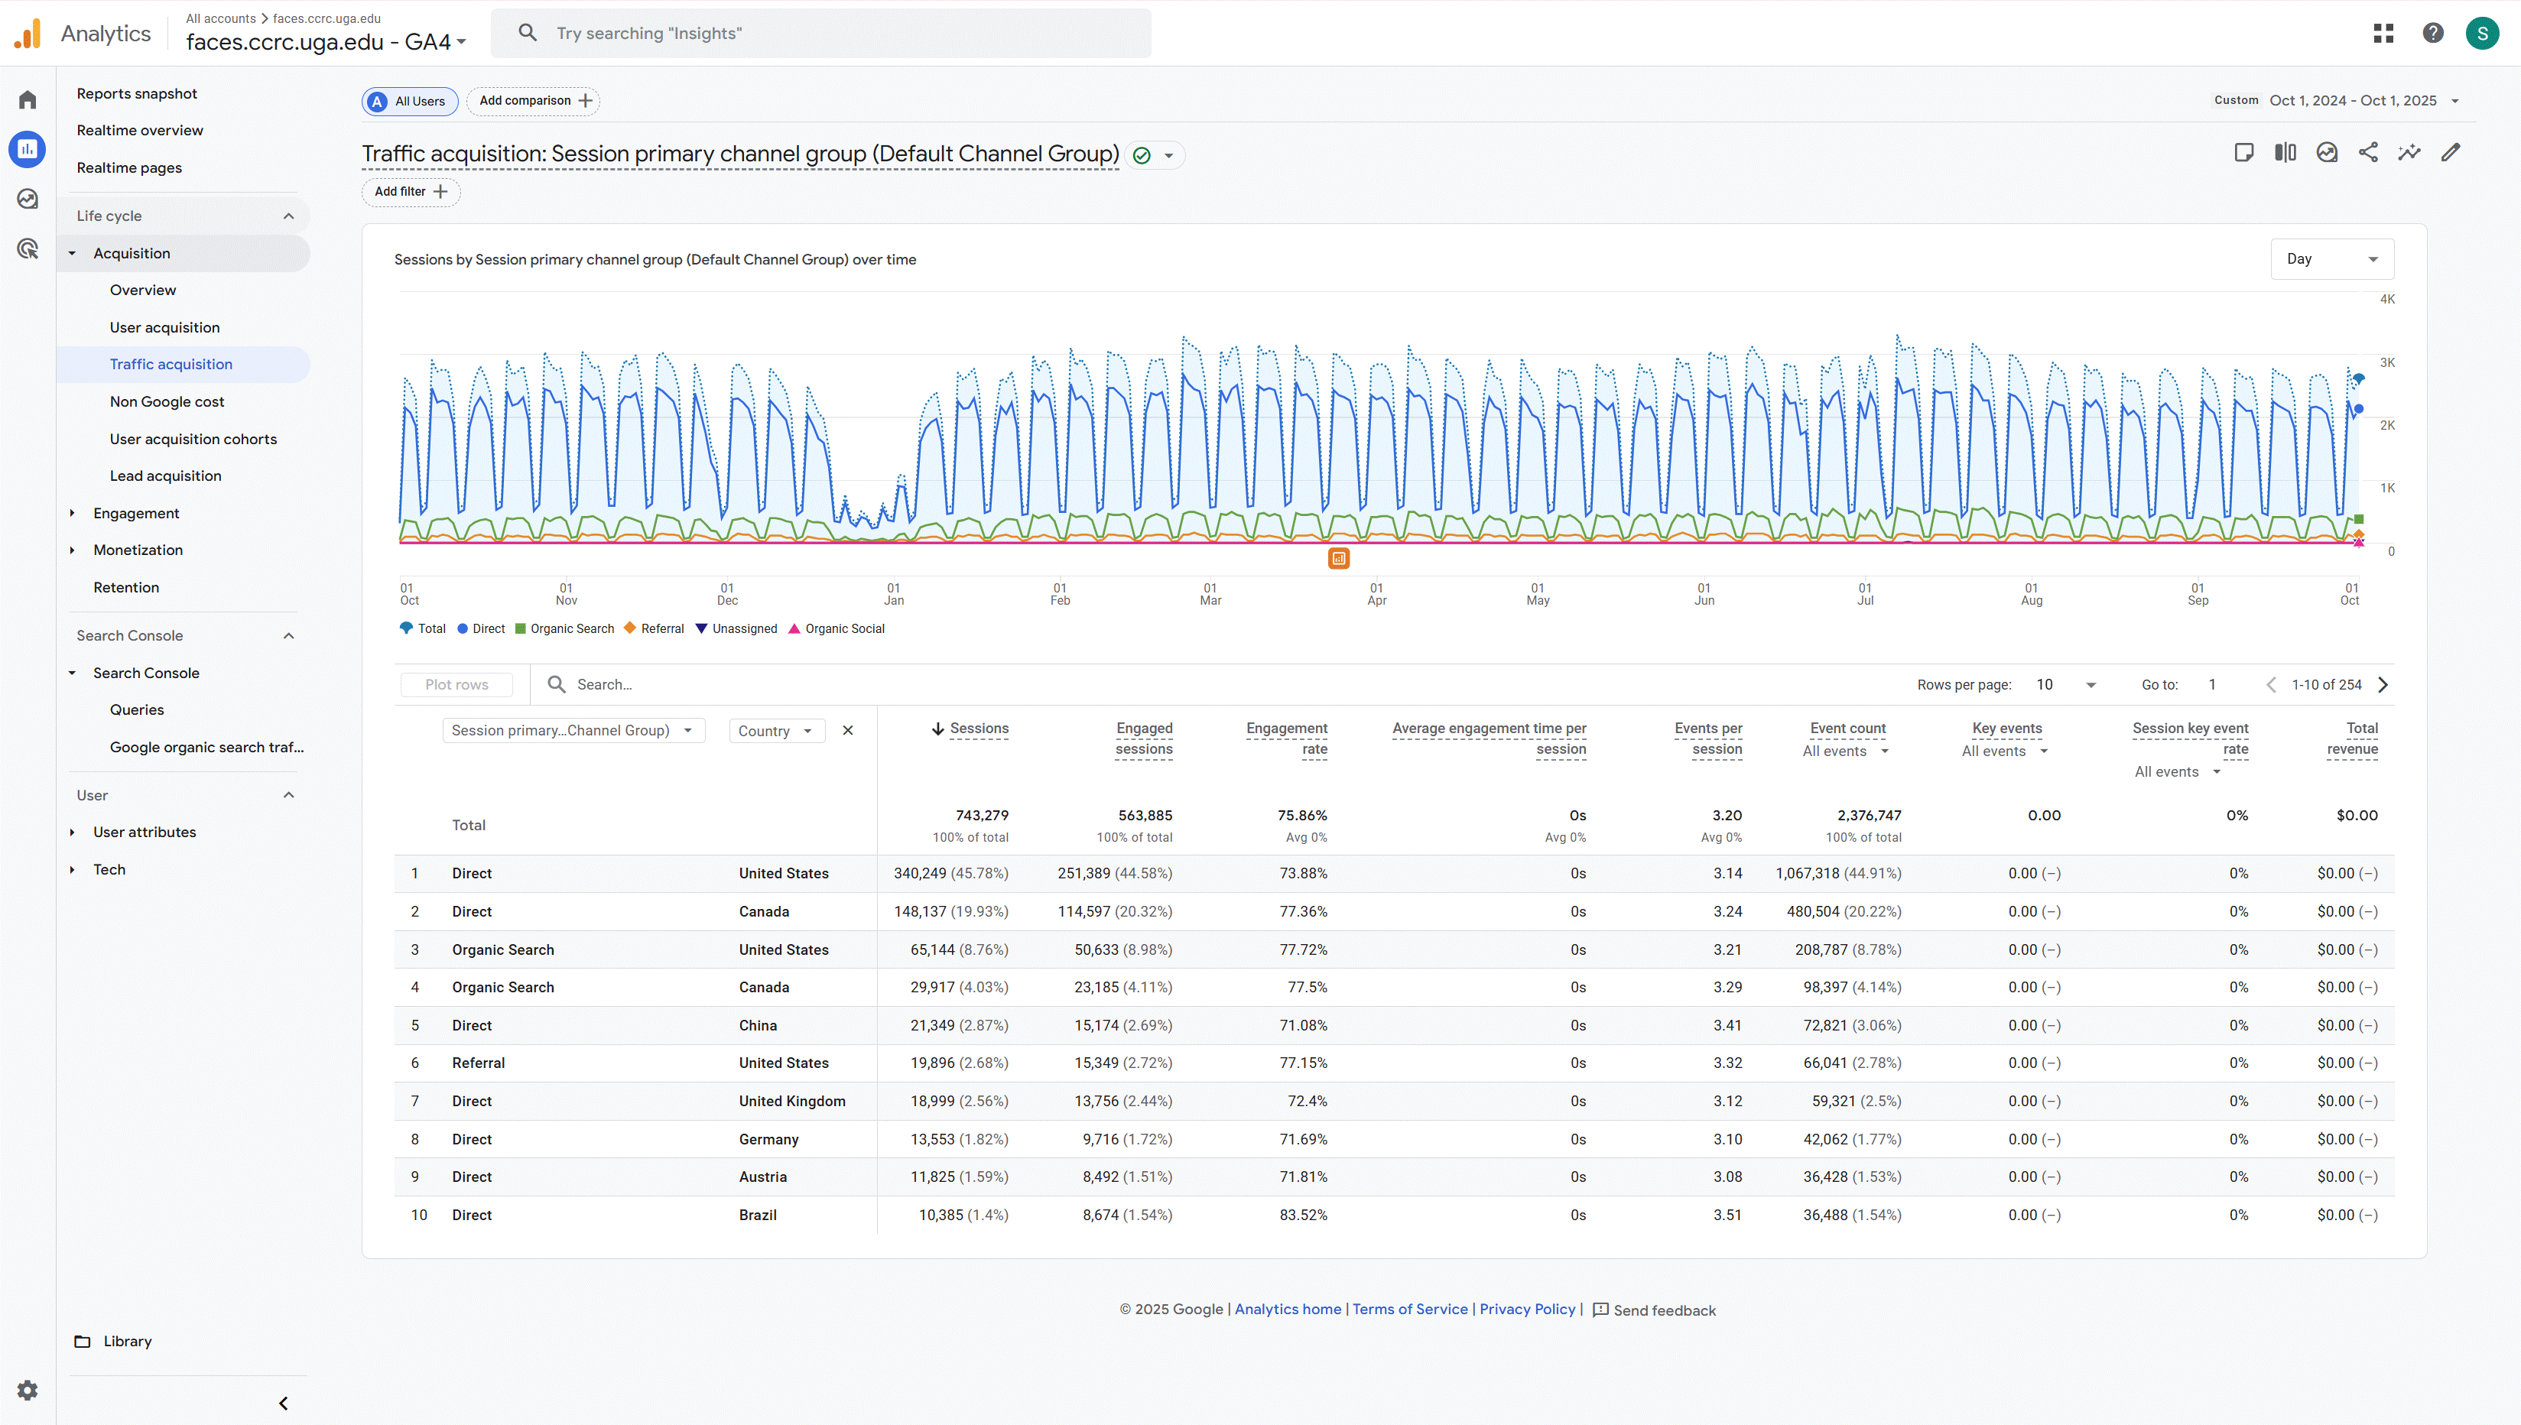Open the compare columns icon
This screenshot has width=2521, height=1425.
coord(2285,153)
